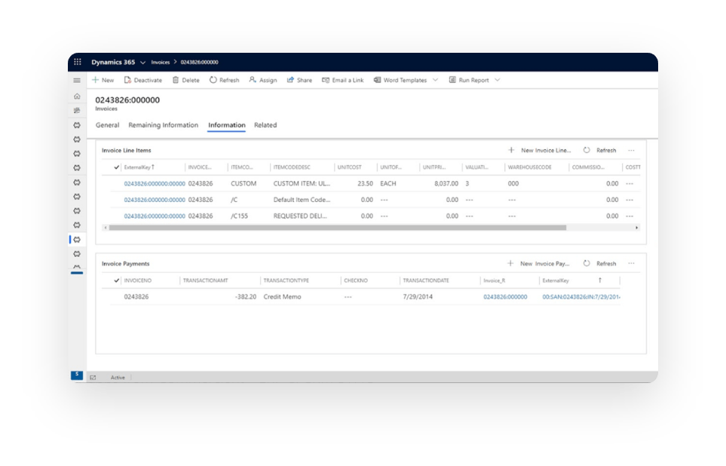
Task: Click the Run Report command
Action: click(469, 80)
